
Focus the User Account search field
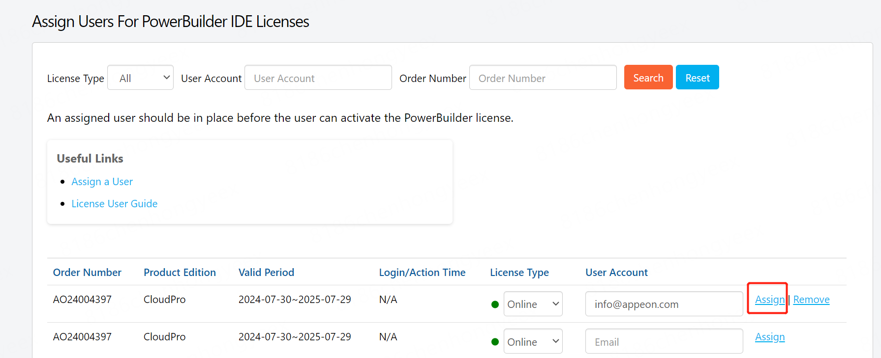click(x=318, y=78)
